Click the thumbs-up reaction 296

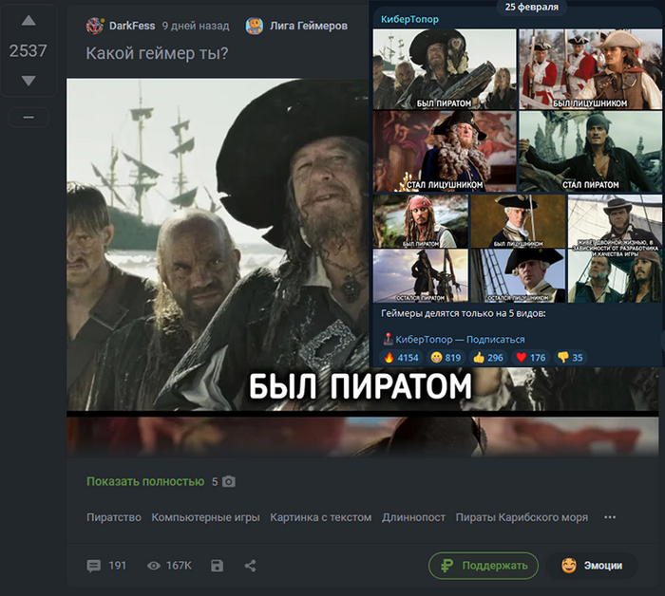[487, 358]
